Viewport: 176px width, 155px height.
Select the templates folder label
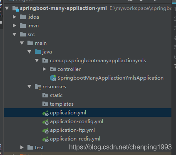tap(62, 104)
